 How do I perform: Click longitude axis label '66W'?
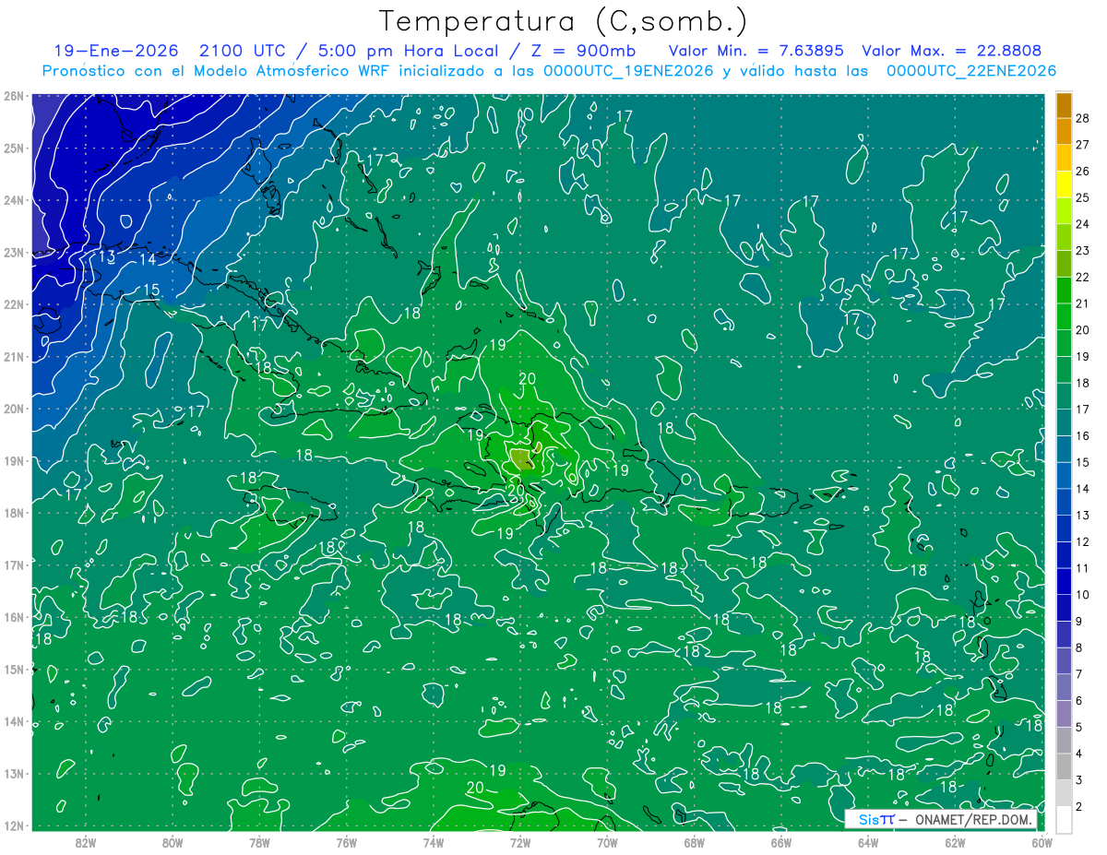point(781,842)
